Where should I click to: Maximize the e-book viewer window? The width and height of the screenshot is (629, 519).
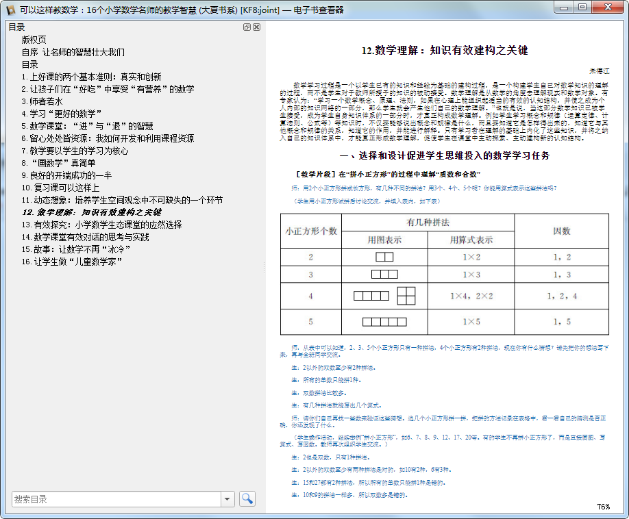[x=582, y=8]
